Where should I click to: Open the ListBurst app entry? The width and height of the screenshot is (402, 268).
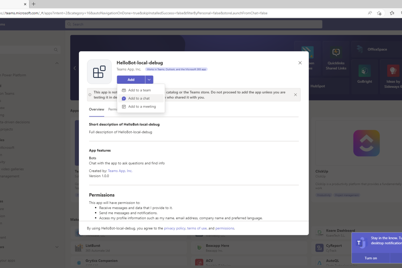point(129,248)
